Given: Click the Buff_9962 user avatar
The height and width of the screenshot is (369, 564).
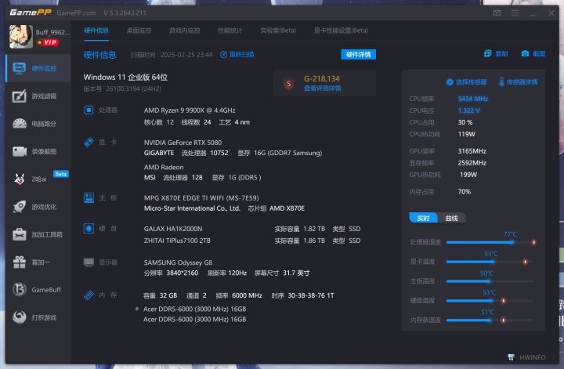Looking at the screenshot, I should 21,37.
